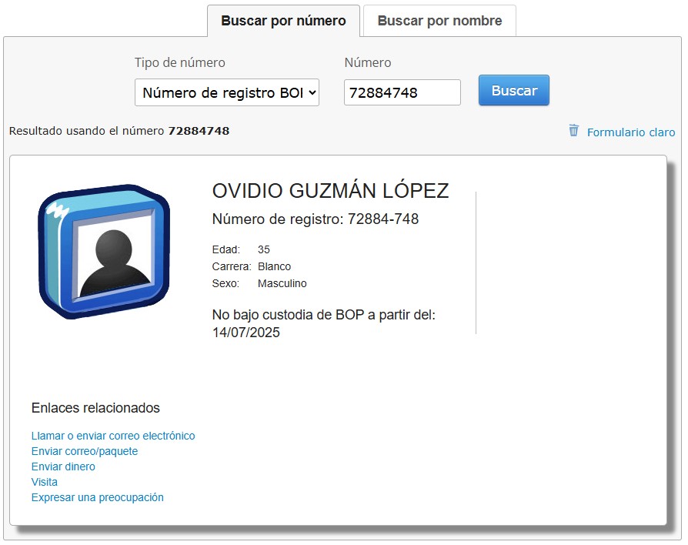Open the Enviar correo/paquete link
The image size is (688, 545).
coord(85,451)
